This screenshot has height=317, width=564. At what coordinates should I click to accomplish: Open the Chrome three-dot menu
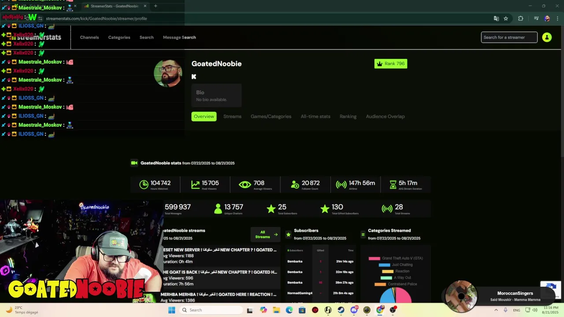click(557, 18)
